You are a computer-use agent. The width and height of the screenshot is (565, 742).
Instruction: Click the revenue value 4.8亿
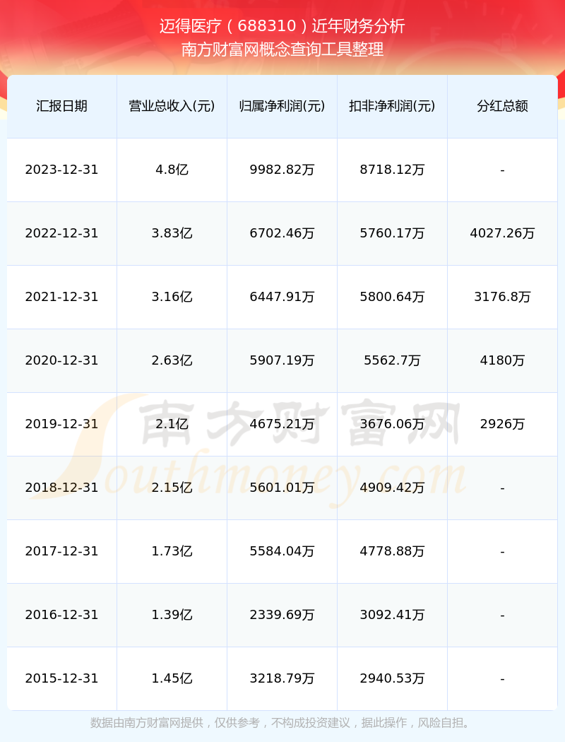click(172, 170)
